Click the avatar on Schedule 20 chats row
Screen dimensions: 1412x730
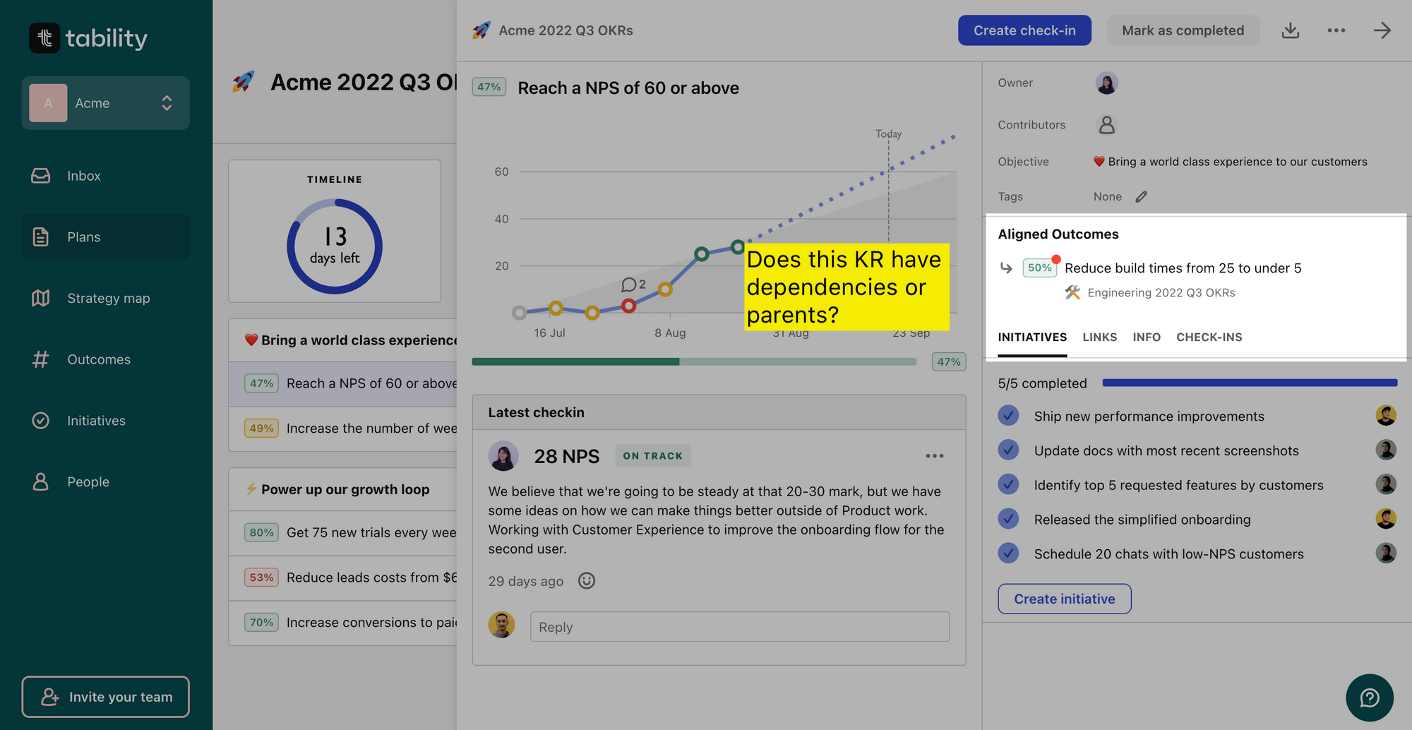1386,553
